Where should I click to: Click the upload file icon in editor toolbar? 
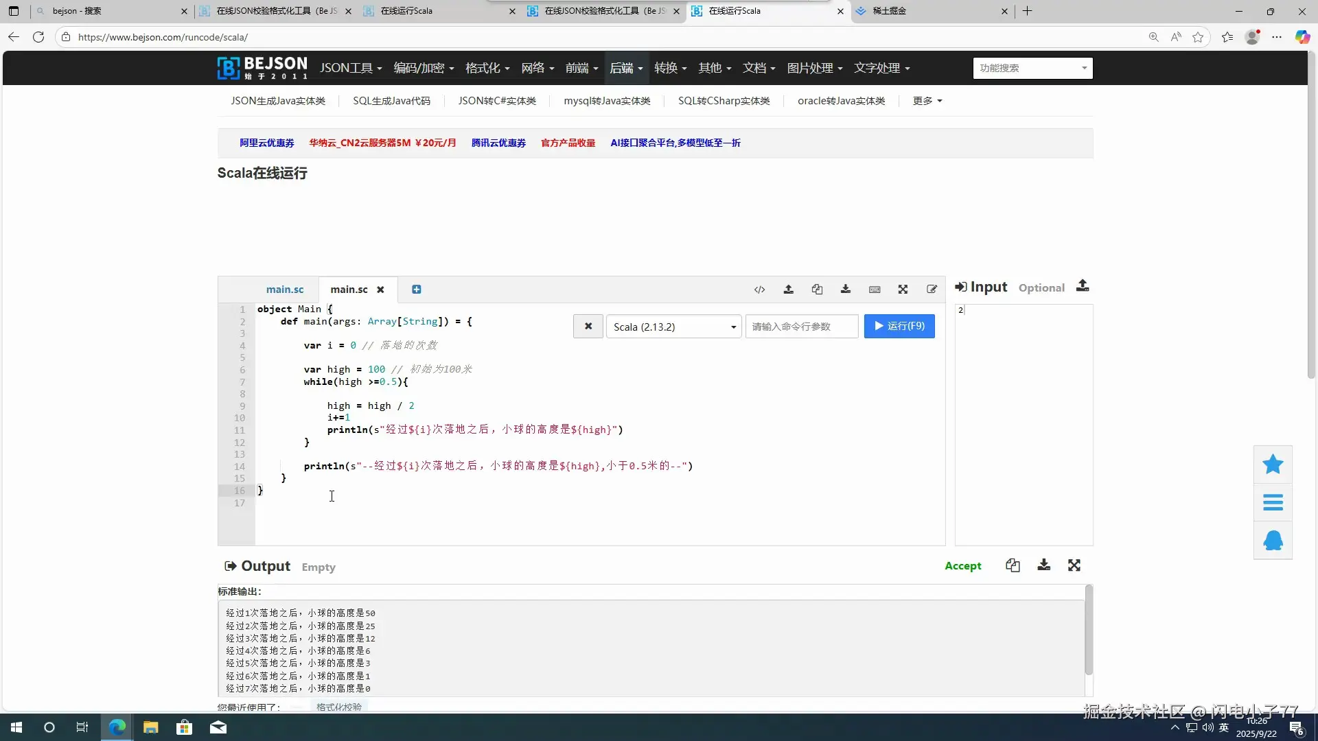click(788, 290)
